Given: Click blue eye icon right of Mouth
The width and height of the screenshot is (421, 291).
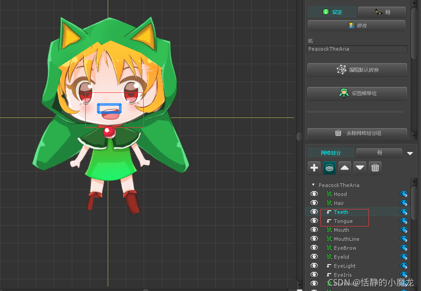Looking at the screenshot, I should tap(404, 230).
